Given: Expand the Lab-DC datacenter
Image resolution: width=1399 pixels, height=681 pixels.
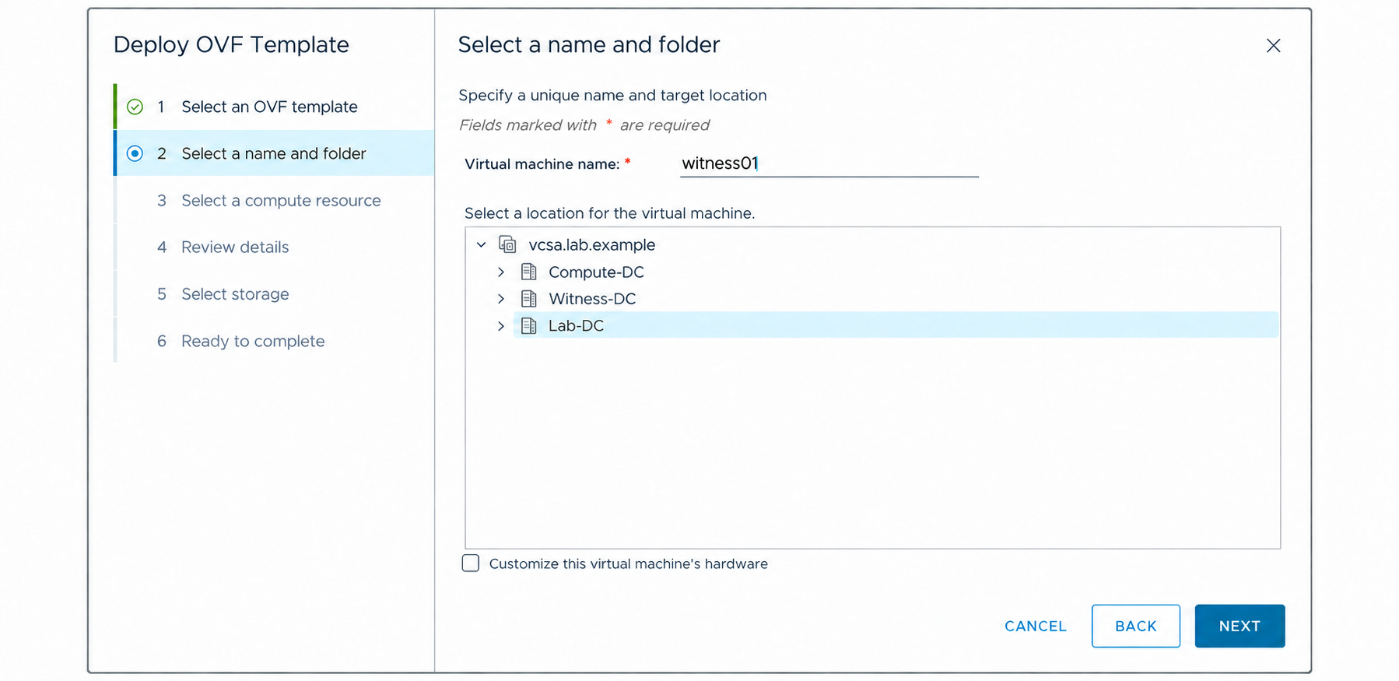Looking at the screenshot, I should click(501, 326).
